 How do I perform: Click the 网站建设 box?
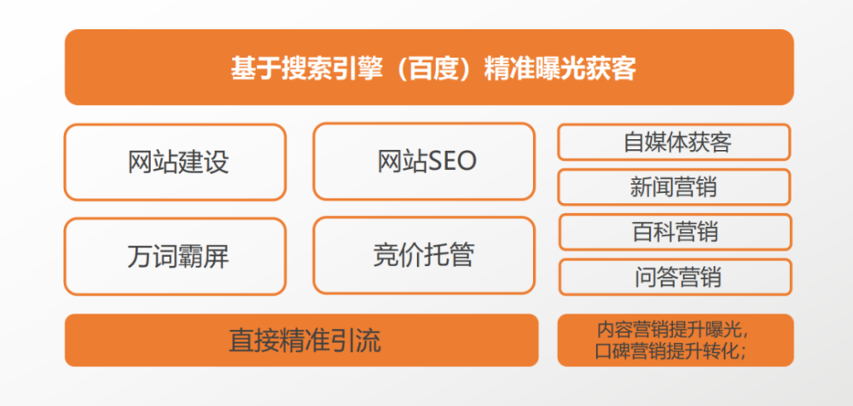point(175,162)
